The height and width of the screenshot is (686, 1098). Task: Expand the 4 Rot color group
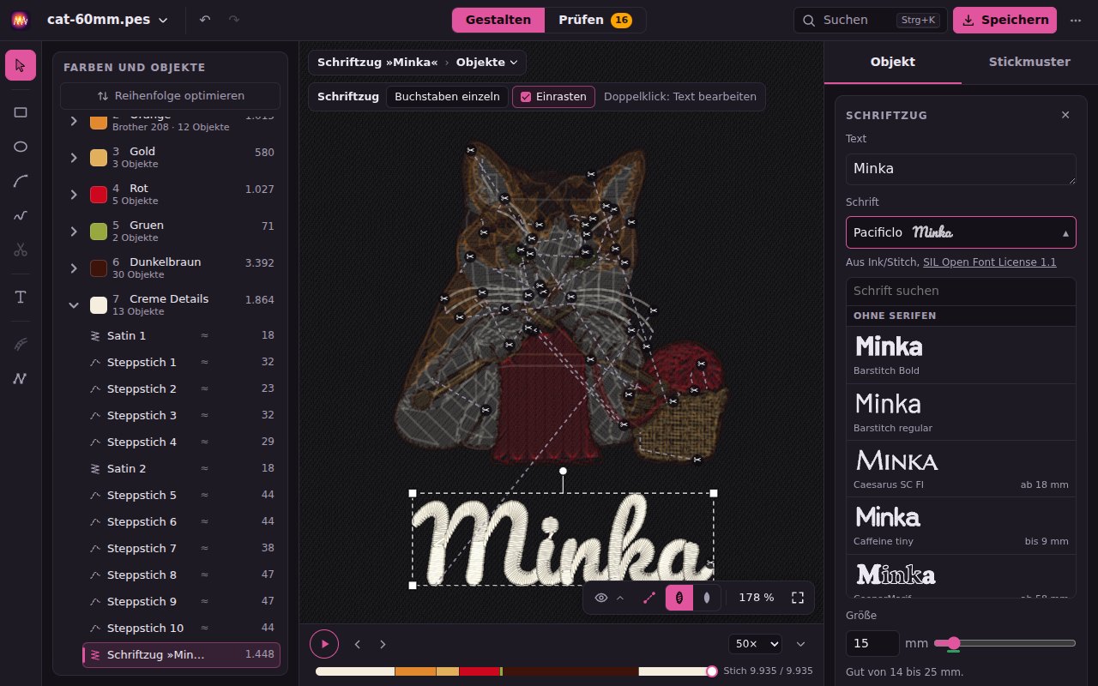(x=74, y=194)
